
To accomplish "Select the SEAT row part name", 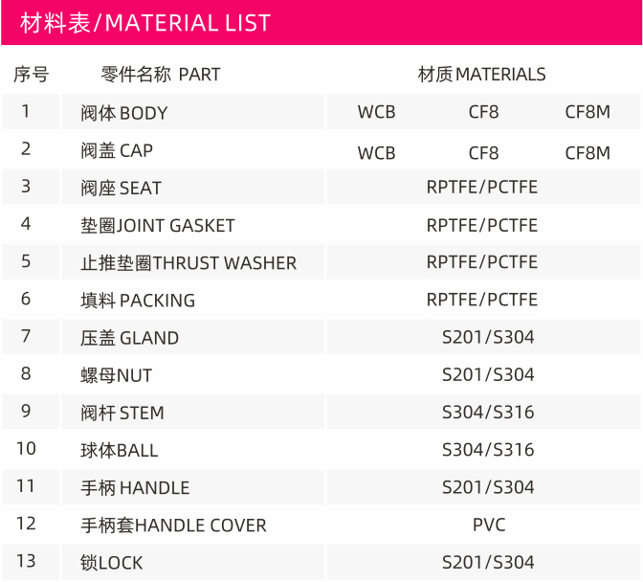I will click(x=192, y=187).
